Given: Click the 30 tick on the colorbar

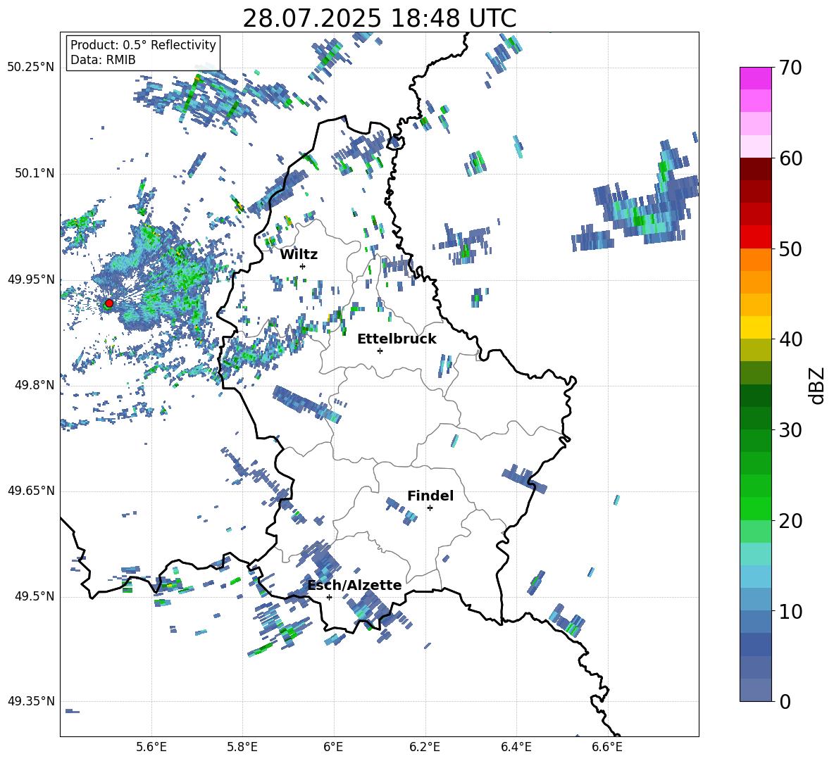Looking at the screenshot, I should [790, 430].
